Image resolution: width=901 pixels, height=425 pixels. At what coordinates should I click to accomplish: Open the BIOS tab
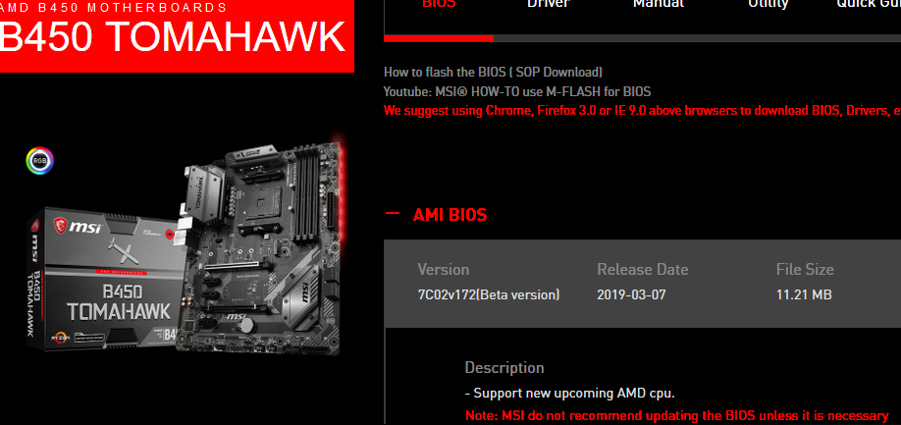[x=439, y=4]
